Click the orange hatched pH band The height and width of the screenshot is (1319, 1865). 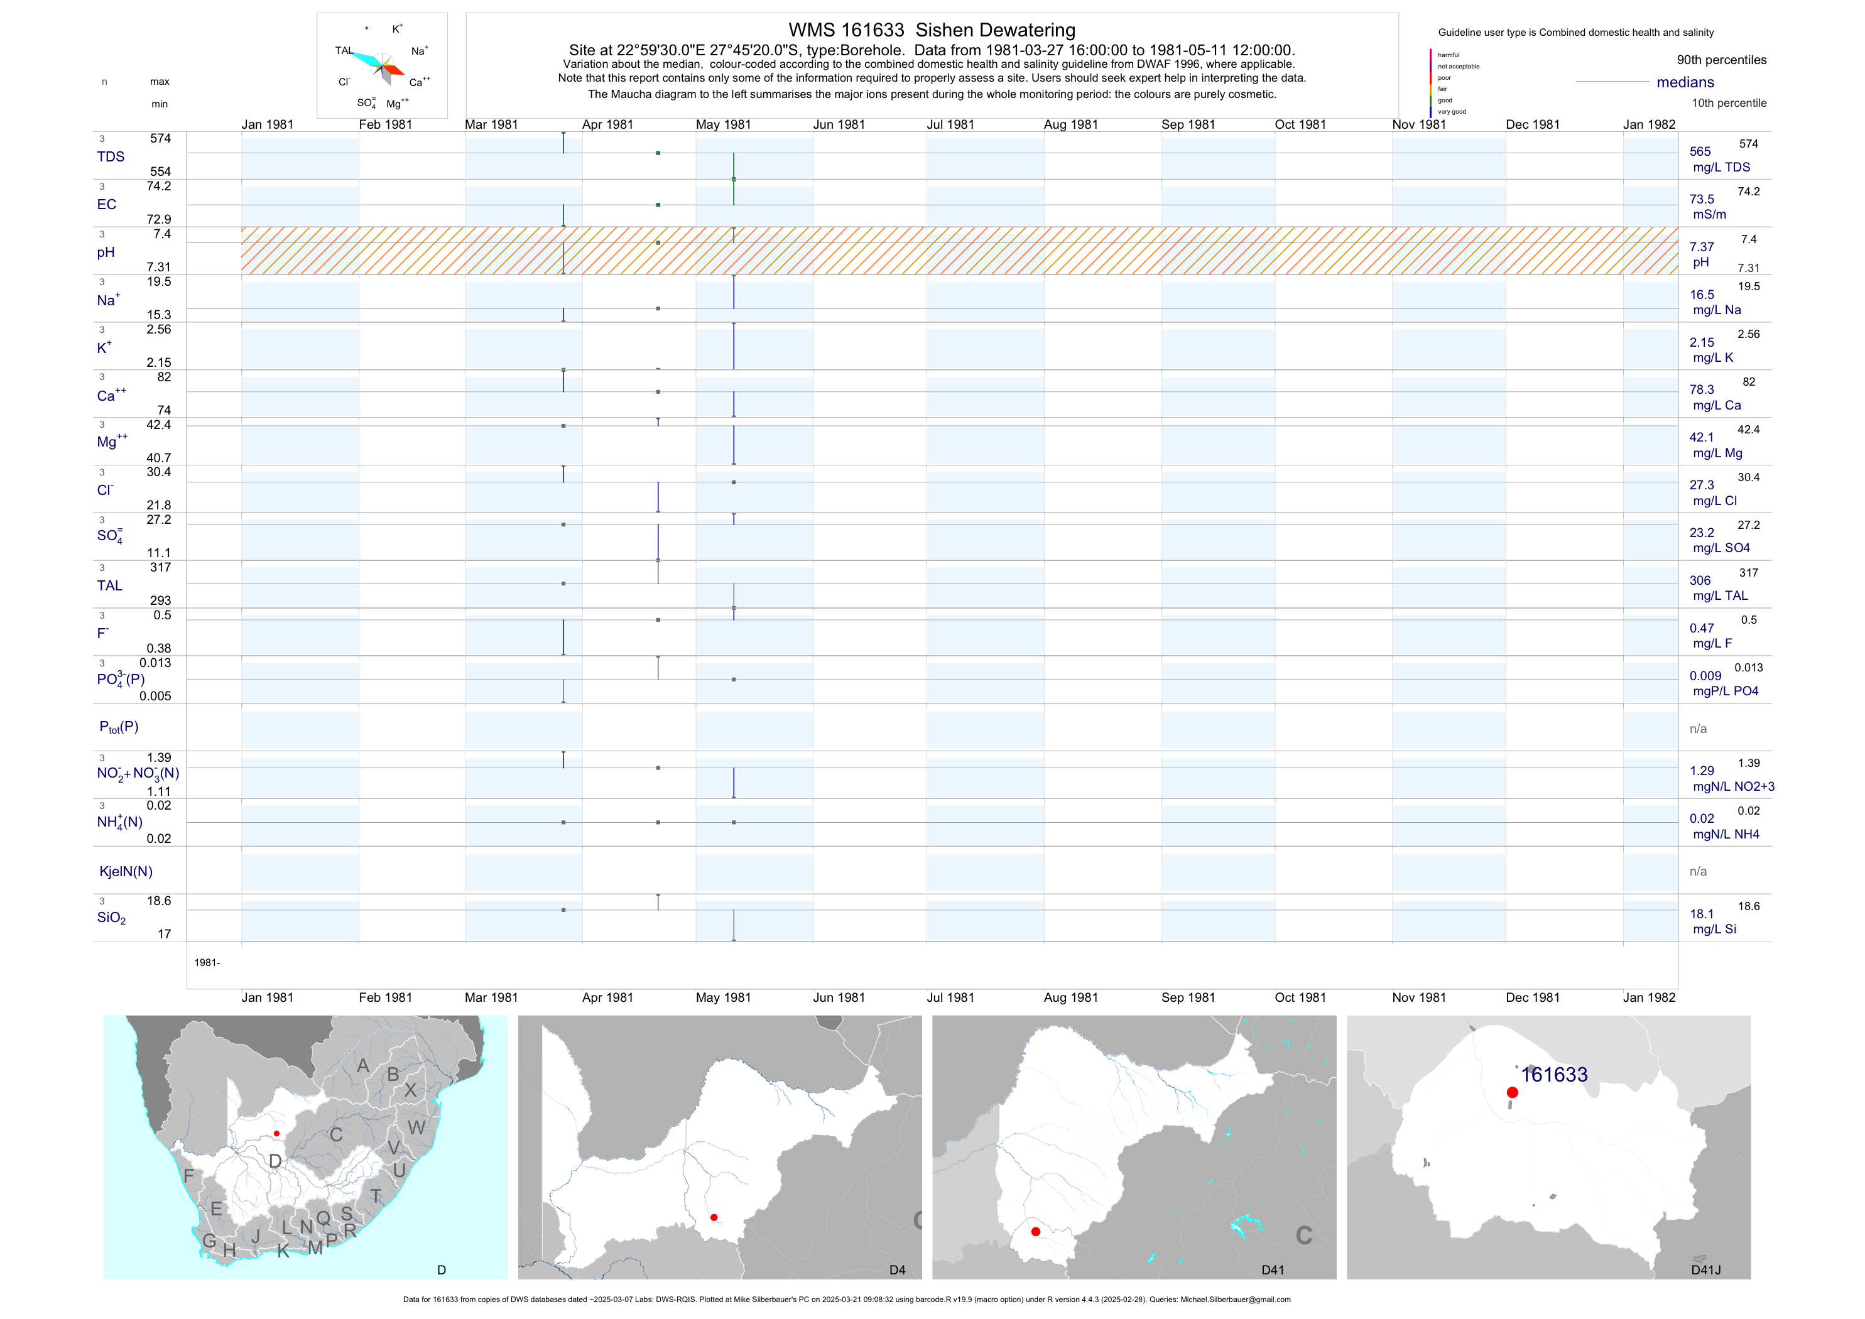tap(959, 251)
